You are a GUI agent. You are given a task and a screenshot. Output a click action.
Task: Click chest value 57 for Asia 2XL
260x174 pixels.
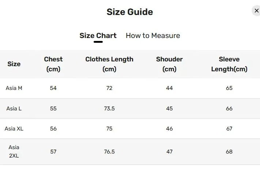[53, 151]
